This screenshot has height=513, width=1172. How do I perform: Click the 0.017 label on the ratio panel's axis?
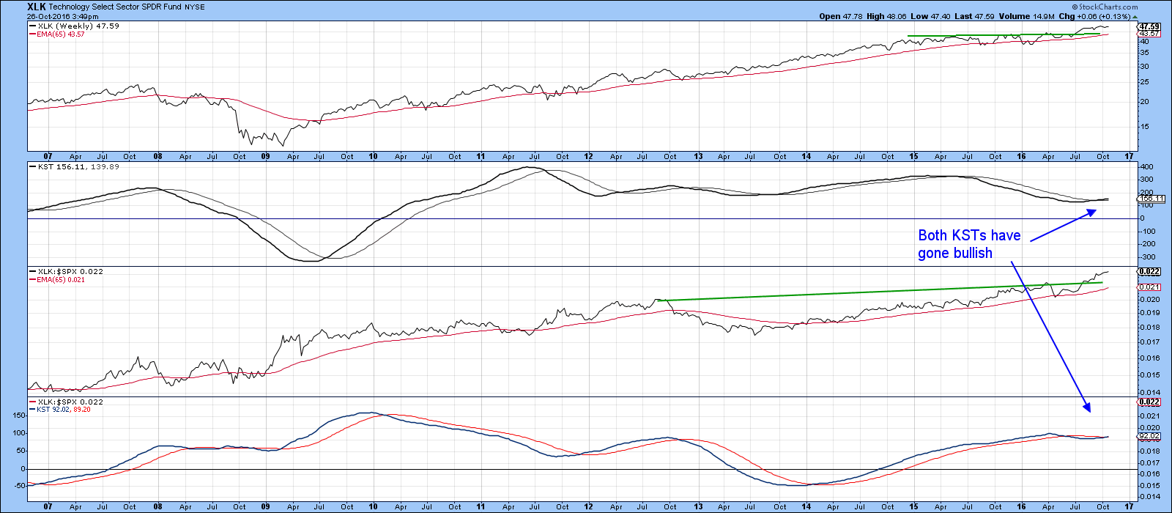1149,342
